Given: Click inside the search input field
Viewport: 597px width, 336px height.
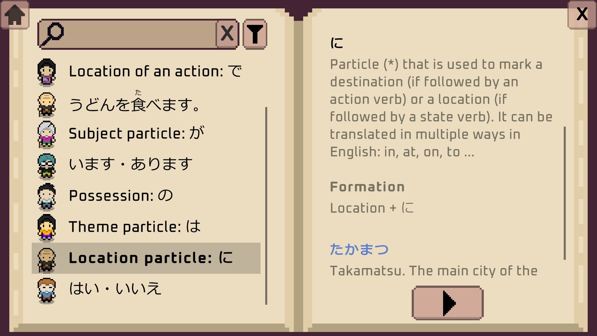Looking at the screenshot, I should [140, 34].
